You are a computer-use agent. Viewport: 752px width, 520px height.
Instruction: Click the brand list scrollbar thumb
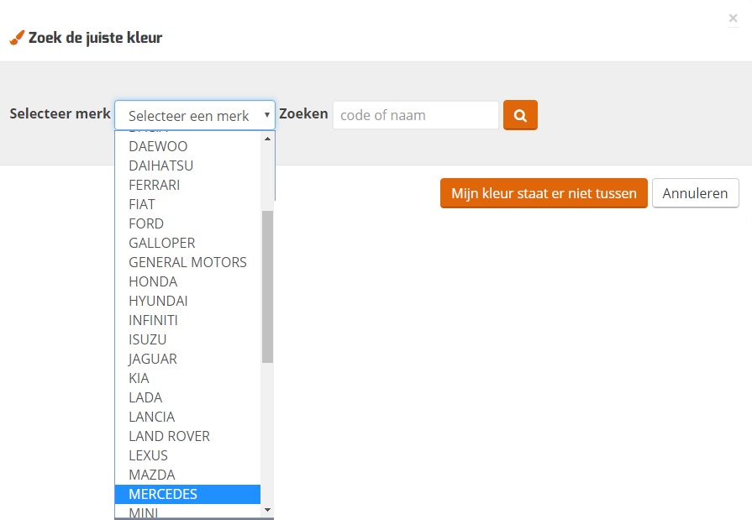pos(267,286)
